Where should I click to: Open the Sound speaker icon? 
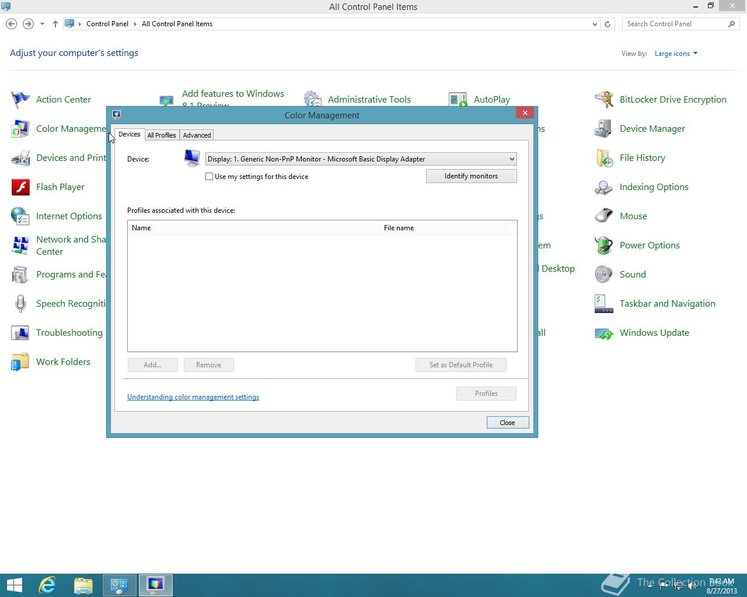pyautogui.click(x=604, y=275)
